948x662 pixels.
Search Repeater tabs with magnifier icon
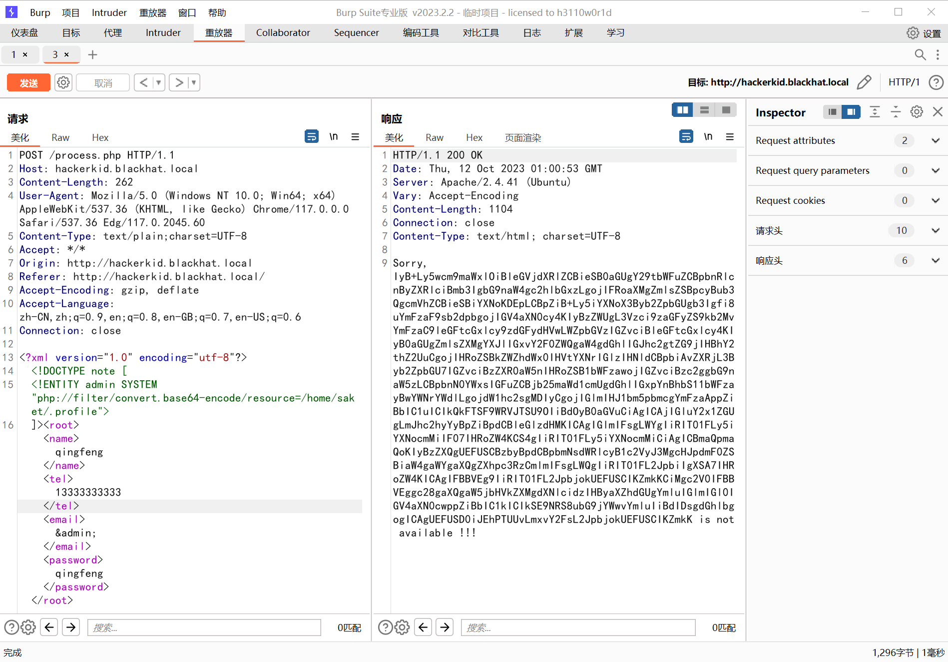click(x=920, y=54)
